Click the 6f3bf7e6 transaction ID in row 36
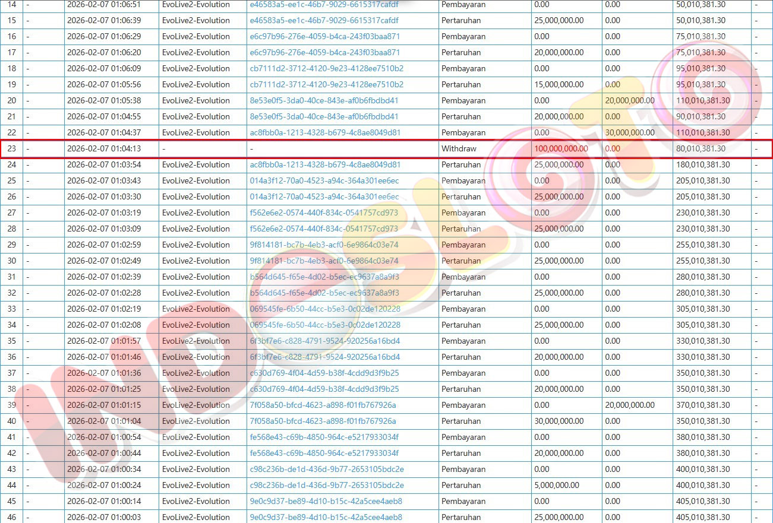The width and height of the screenshot is (773, 523). coord(324,357)
